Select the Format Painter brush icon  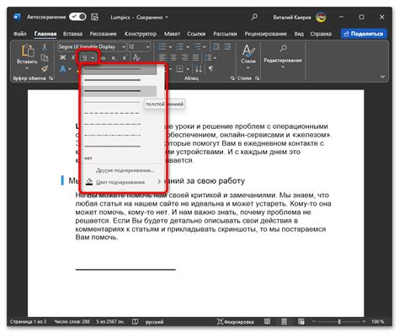tap(45, 68)
